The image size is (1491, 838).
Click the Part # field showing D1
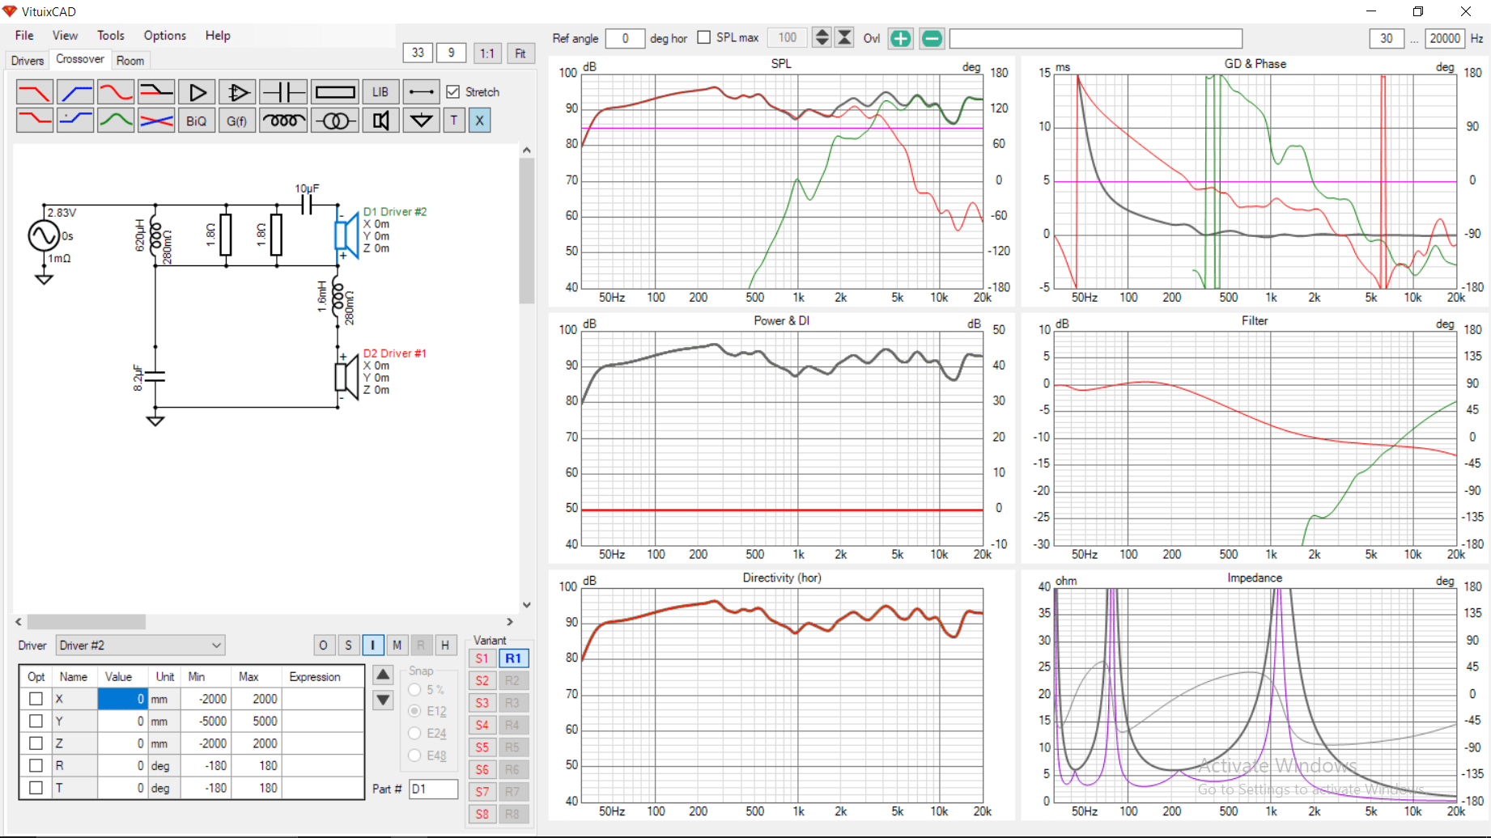click(434, 789)
